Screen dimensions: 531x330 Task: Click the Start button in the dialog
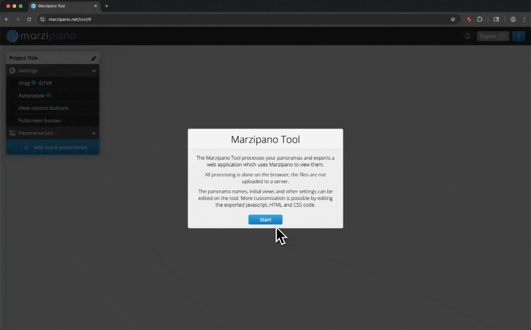click(265, 219)
